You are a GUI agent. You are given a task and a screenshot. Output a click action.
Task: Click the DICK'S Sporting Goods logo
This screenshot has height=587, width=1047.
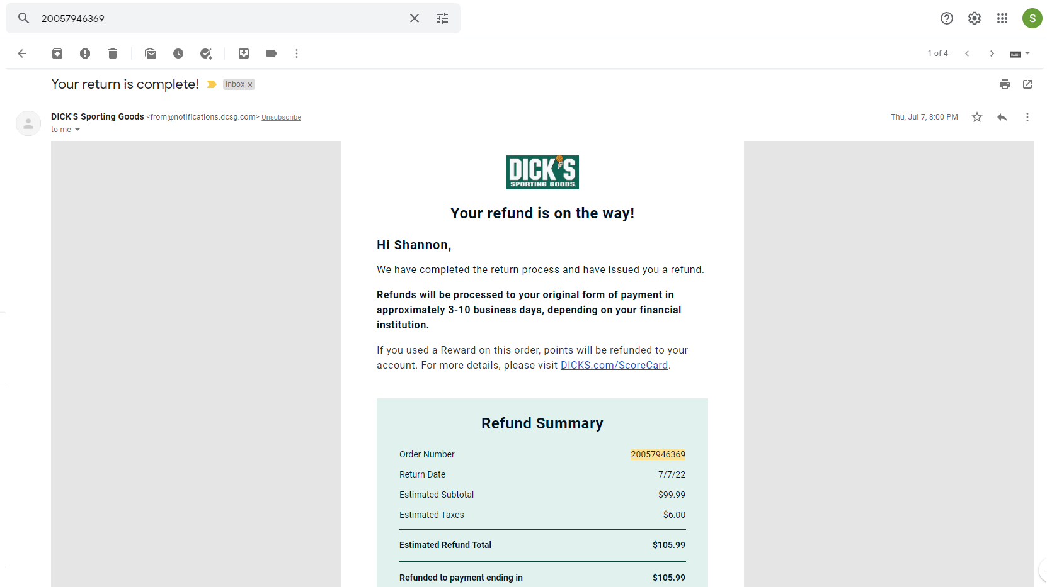(542, 172)
